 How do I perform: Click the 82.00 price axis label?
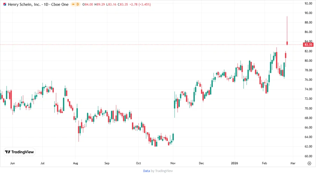point(308,51)
